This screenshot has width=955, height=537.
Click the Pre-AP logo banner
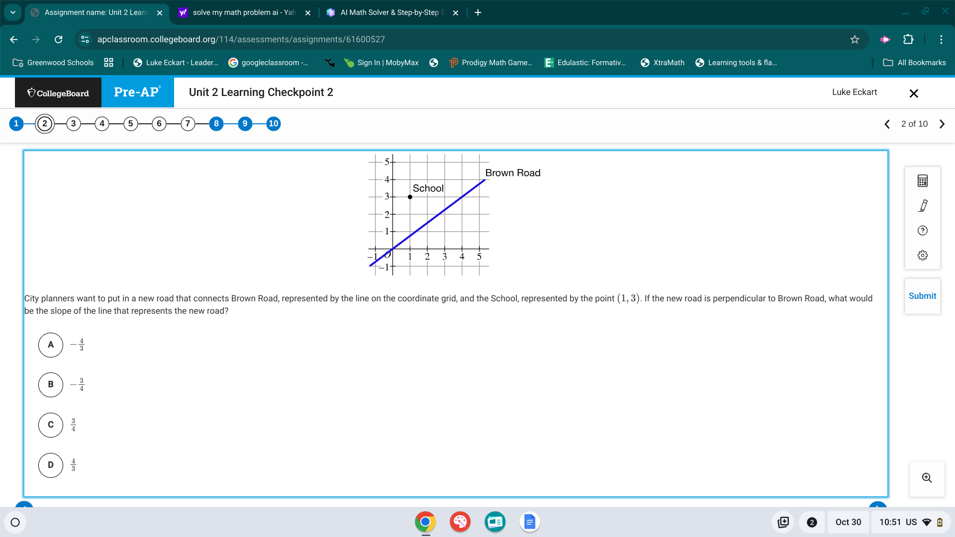[138, 93]
